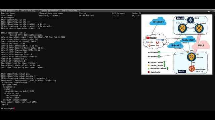Switch to the SITE-10 BR10-cEdge tab

29,11
